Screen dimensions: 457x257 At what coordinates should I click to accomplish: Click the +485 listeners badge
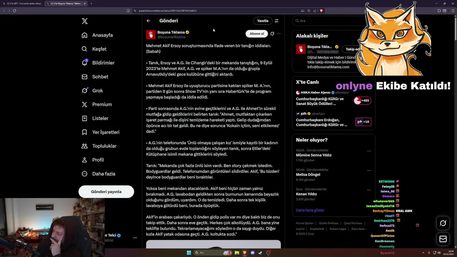(362, 101)
